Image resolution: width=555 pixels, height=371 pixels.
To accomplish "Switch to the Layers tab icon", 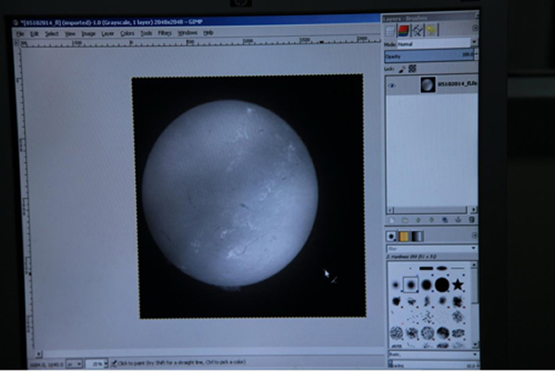I will pyautogui.click(x=391, y=30).
